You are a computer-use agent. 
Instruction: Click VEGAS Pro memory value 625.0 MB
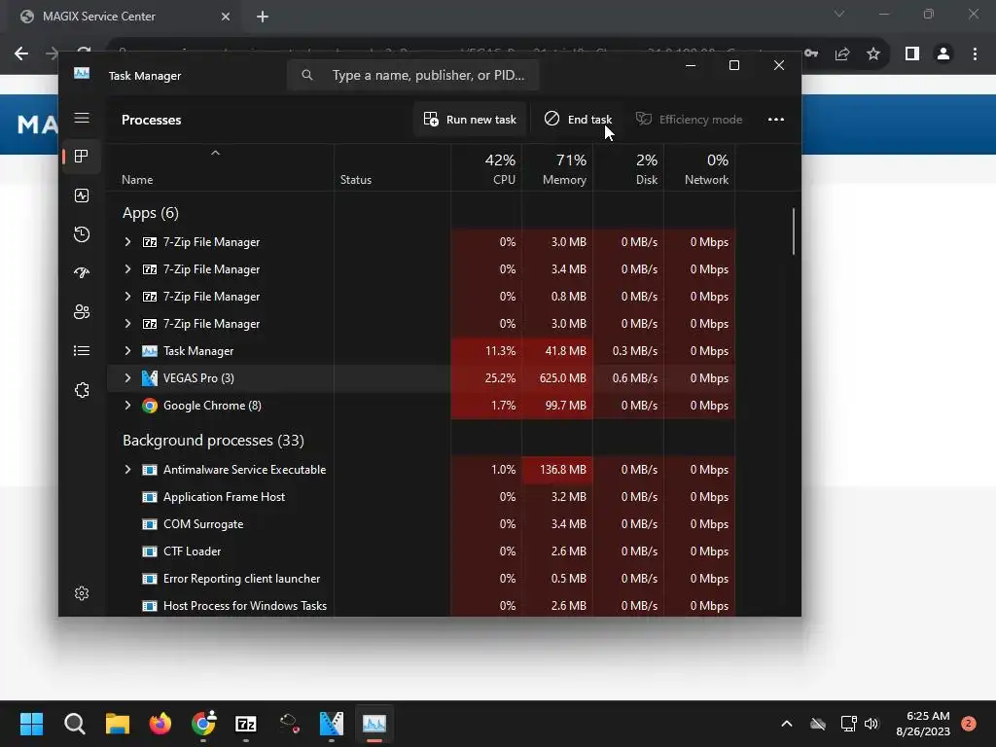[x=563, y=378]
